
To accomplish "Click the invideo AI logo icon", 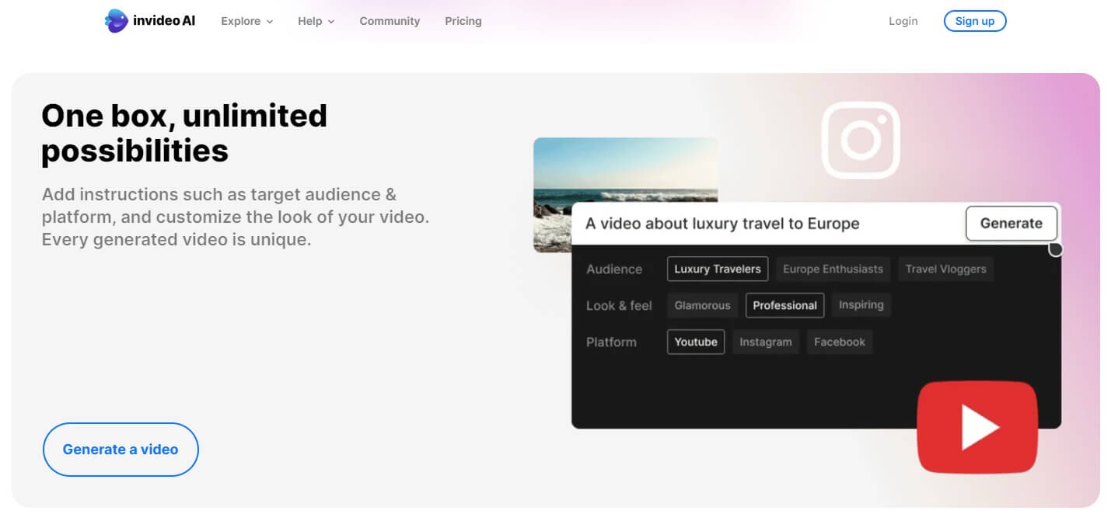I will 116,21.
